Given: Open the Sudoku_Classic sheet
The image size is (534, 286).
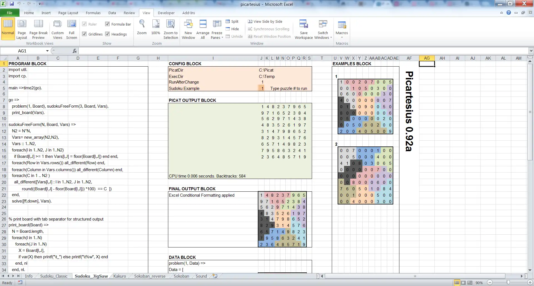Looking at the screenshot, I should click(x=54, y=276).
